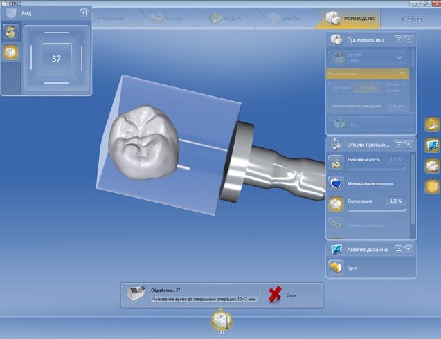Click the Нижняя челюсть jaw icon
Viewport: 441px width, 339px height.
tap(335, 162)
